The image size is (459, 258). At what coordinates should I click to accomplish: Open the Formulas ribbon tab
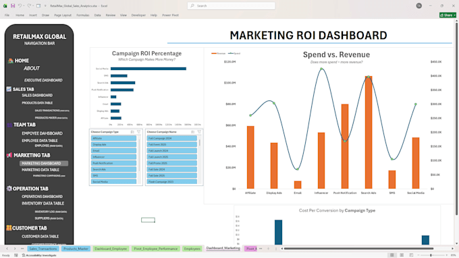click(83, 15)
